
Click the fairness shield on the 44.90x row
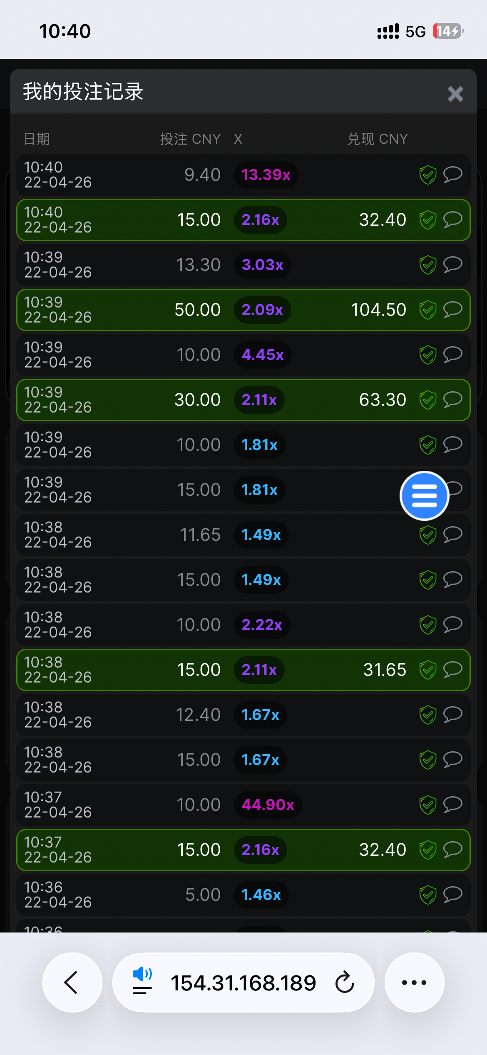coord(427,805)
